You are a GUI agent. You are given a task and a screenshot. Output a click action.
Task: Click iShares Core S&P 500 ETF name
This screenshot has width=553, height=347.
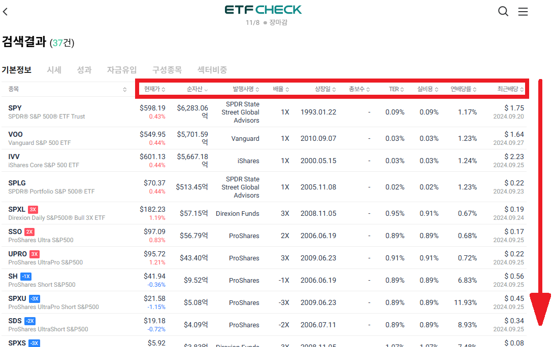[44, 165]
